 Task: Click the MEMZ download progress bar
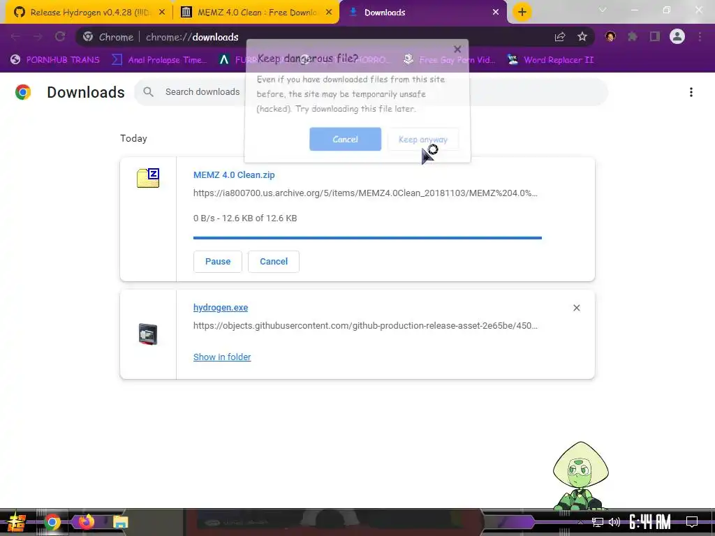point(367,237)
